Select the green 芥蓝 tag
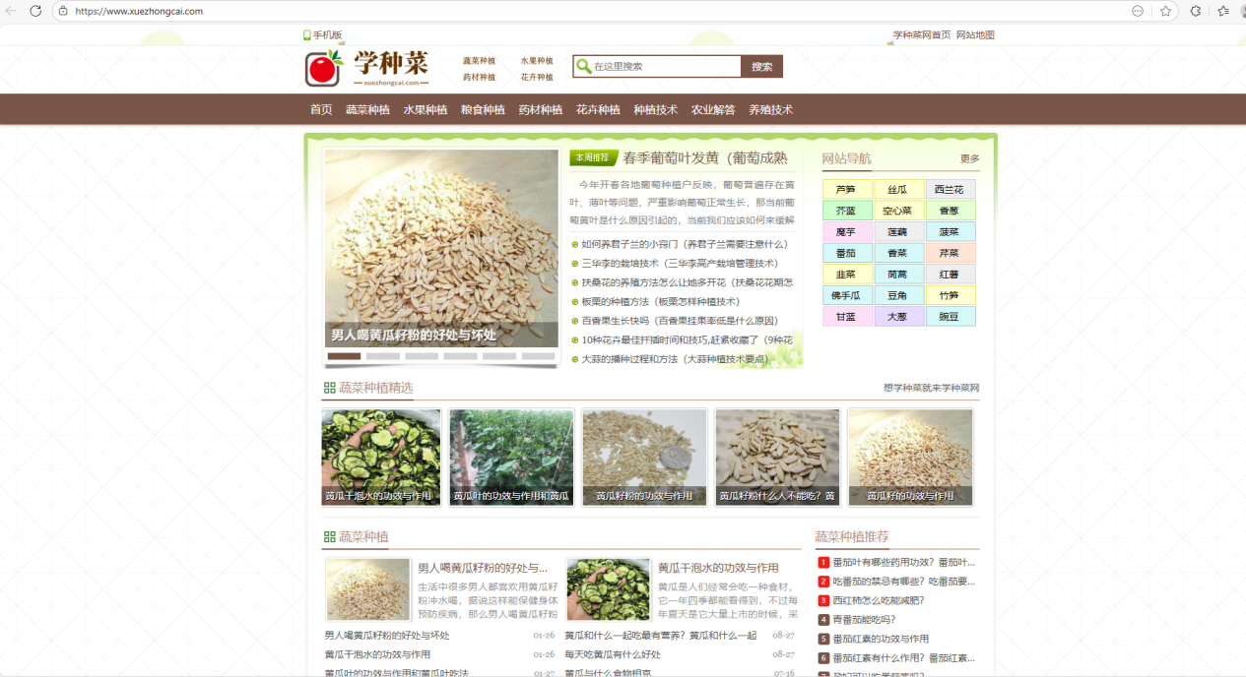The height and width of the screenshot is (677, 1246). pyautogui.click(x=846, y=211)
